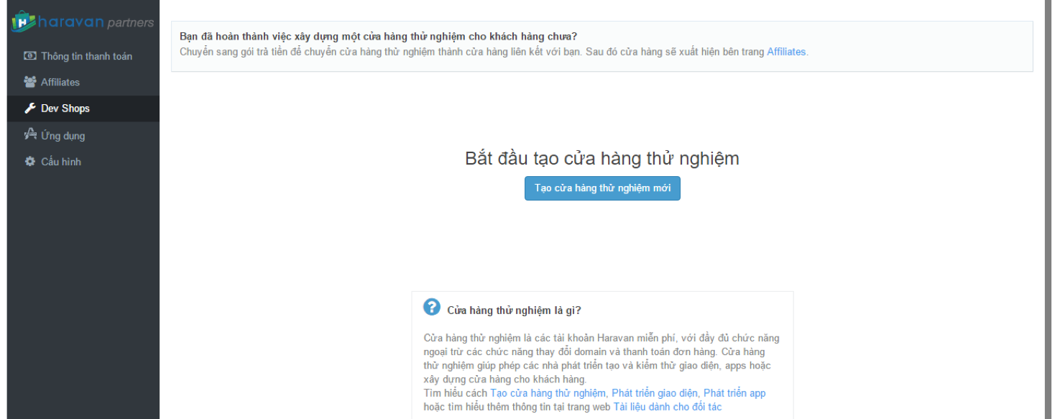Viewport: 1060px width, 419px height.
Task: Open Thông tin thanh toán menu
Action: click(x=83, y=56)
